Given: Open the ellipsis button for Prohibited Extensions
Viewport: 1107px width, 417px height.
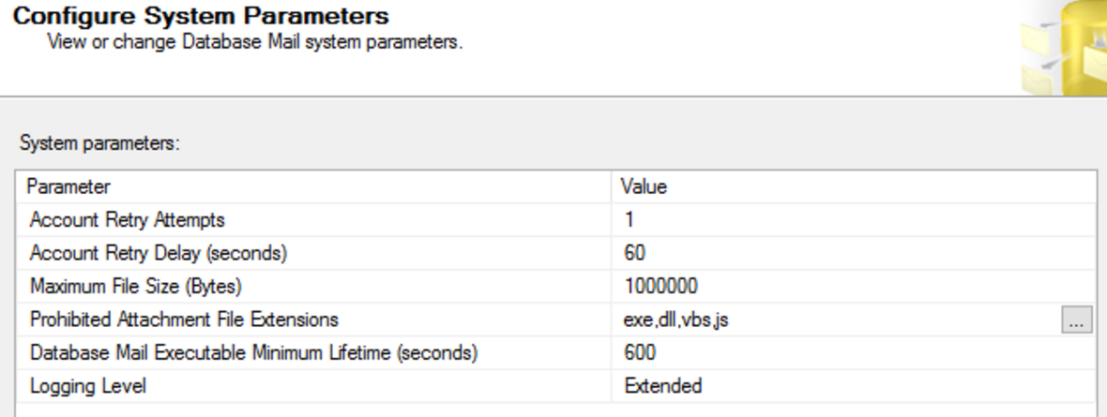Looking at the screenshot, I should [x=1075, y=320].
